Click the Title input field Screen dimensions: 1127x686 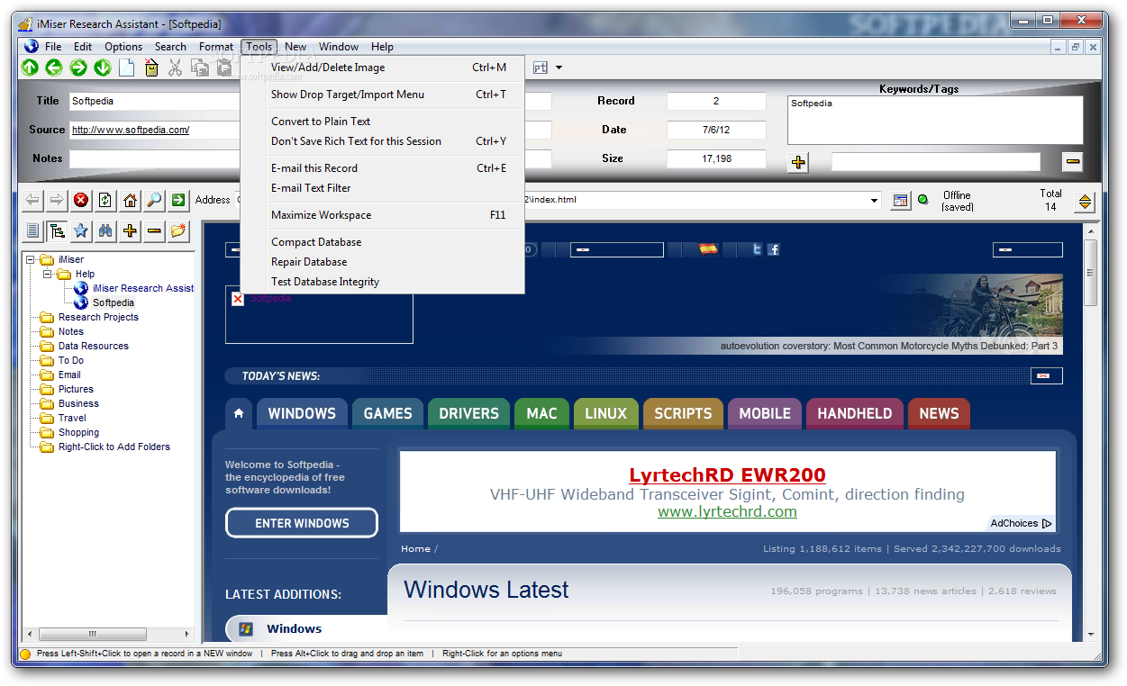154,101
